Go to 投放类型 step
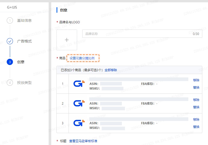Viewport: 208px width, 145px height. coord(24,83)
